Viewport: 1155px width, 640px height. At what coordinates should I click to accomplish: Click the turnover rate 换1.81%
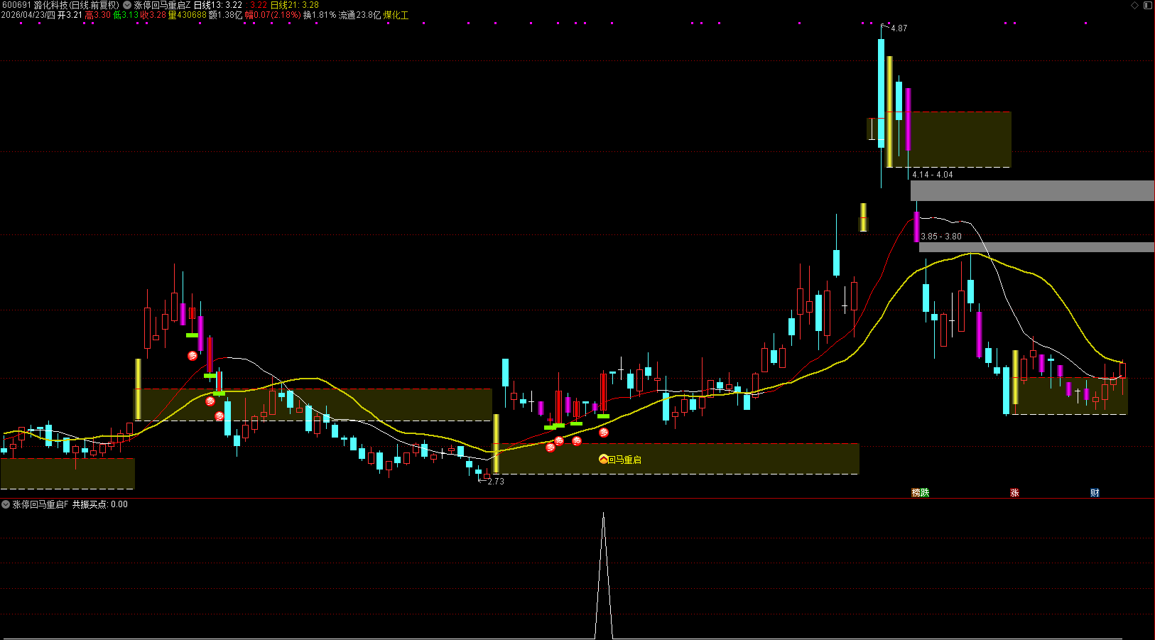click(x=320, y=15)
